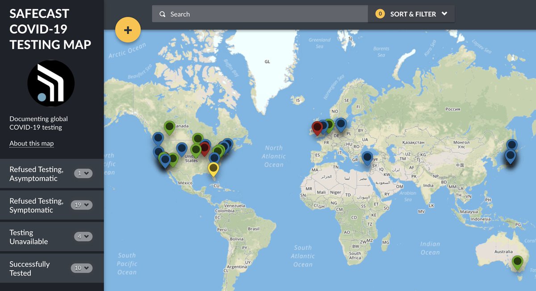Select the blue pin between UK red and green pins
Screen dimensions: 536x291
point(323,127)
